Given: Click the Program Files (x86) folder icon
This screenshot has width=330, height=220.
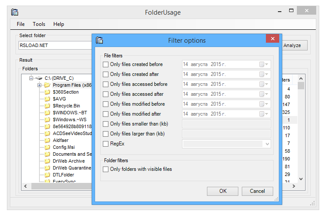Looking at the screenshot, I should point(47,85).
